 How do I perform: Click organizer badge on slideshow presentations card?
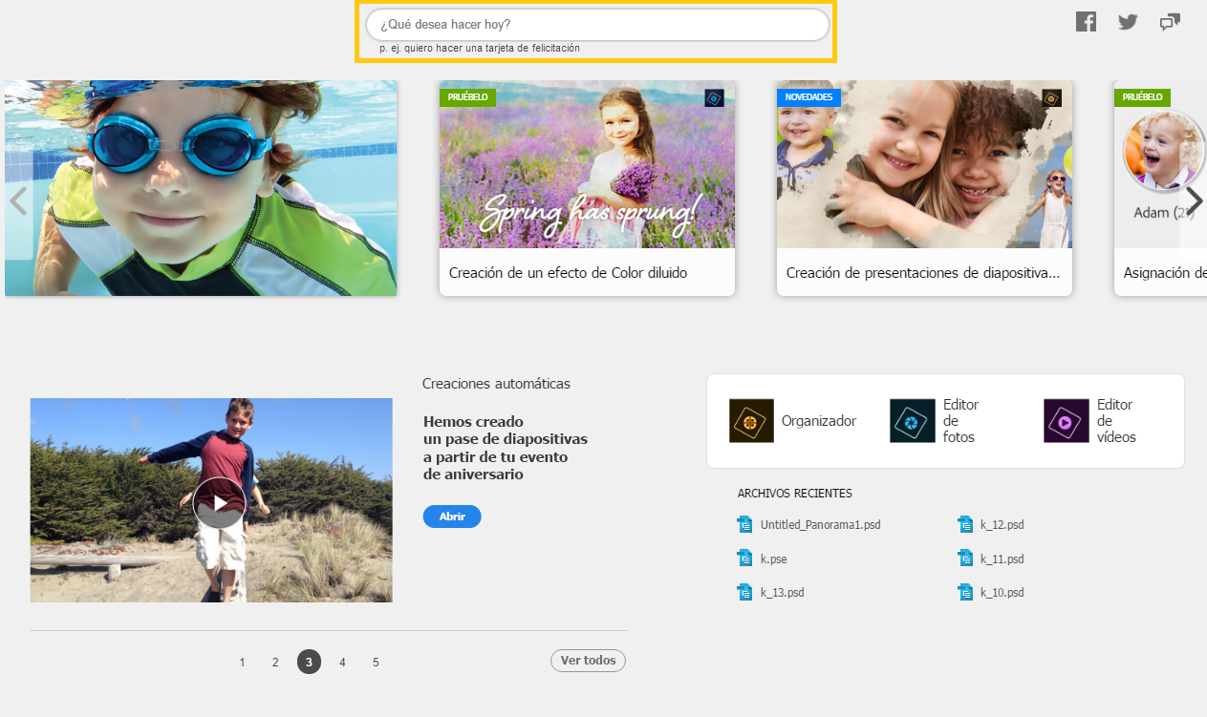1051,97
